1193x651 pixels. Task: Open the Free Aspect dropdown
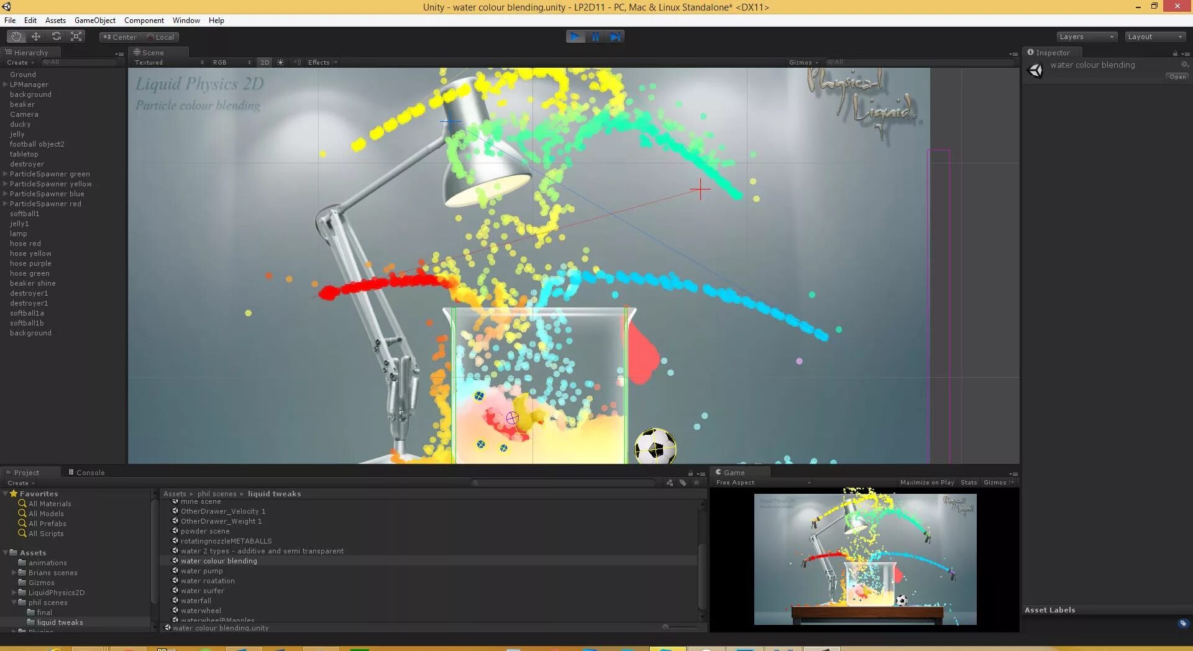pos(763,483)
